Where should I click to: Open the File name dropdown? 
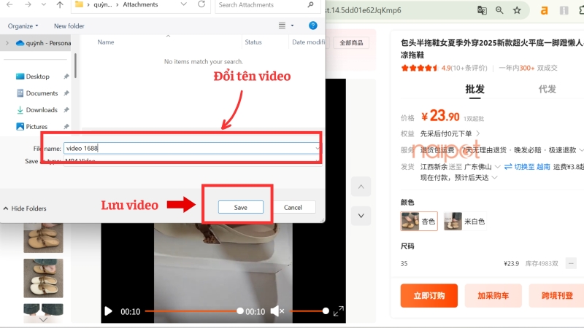(317, 149)
